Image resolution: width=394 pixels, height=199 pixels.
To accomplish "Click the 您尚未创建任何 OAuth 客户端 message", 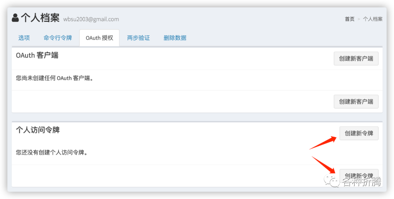I will tap(54, 78).
